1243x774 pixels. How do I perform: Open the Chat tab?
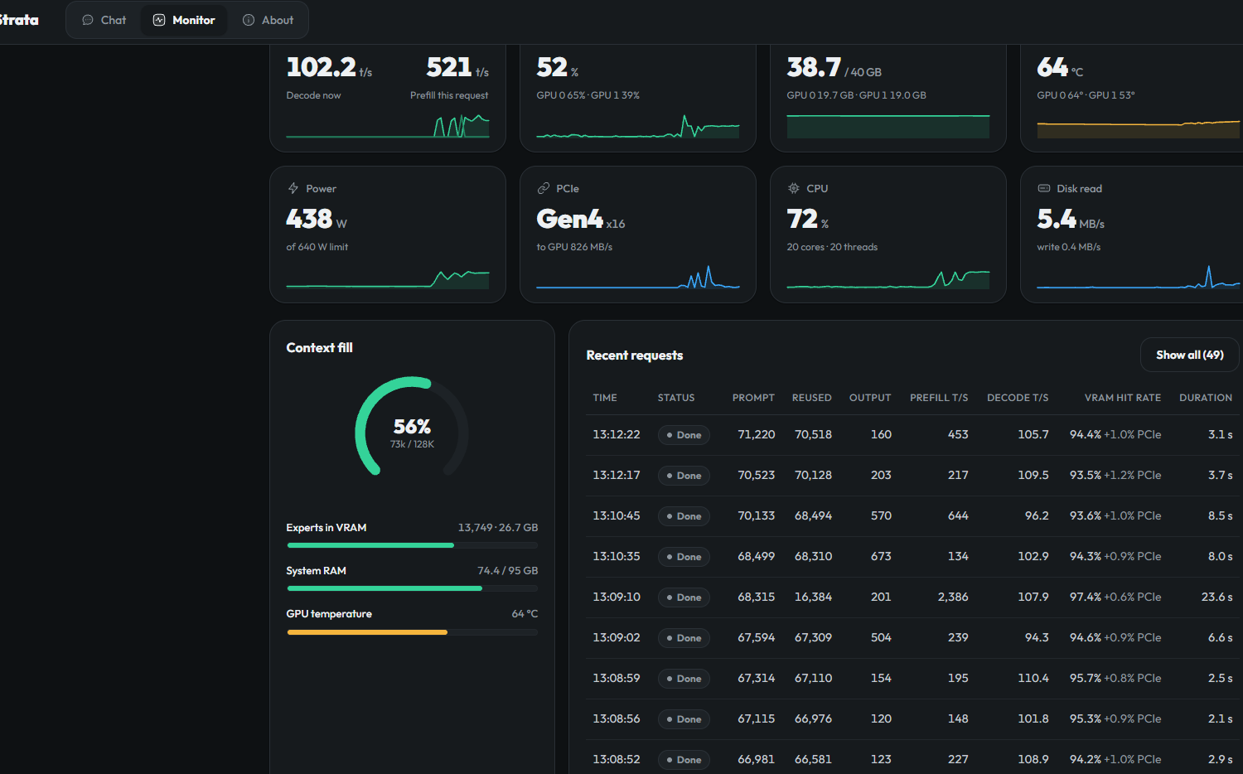click(104, 20)
